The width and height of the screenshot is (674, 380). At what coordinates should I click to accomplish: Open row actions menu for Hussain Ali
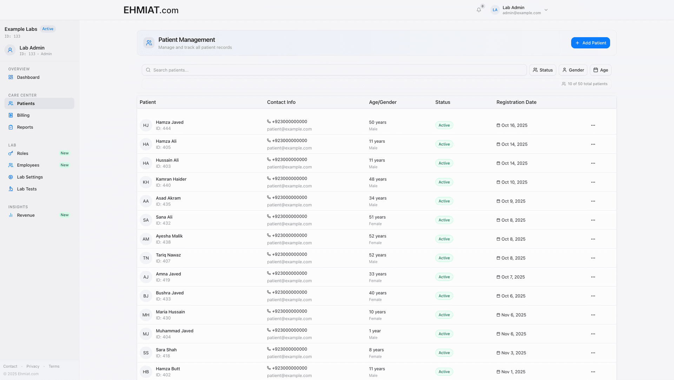coord(593,163)
